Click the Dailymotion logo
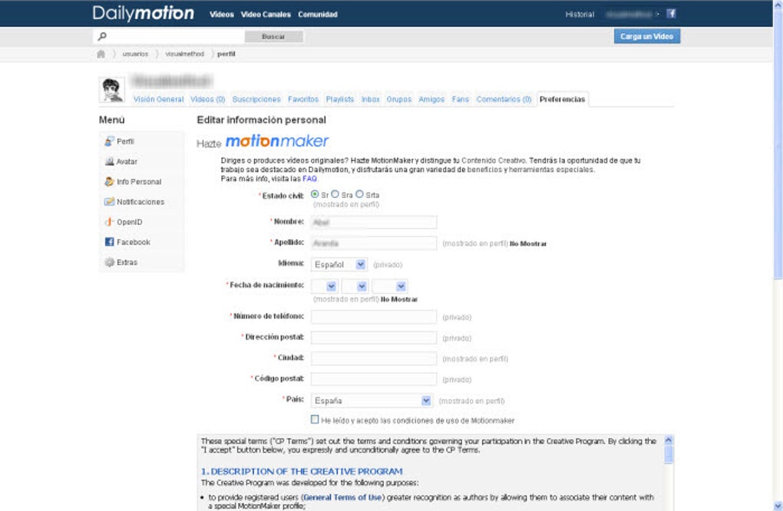This screenshot has width=783, height=511. (143, 14)
